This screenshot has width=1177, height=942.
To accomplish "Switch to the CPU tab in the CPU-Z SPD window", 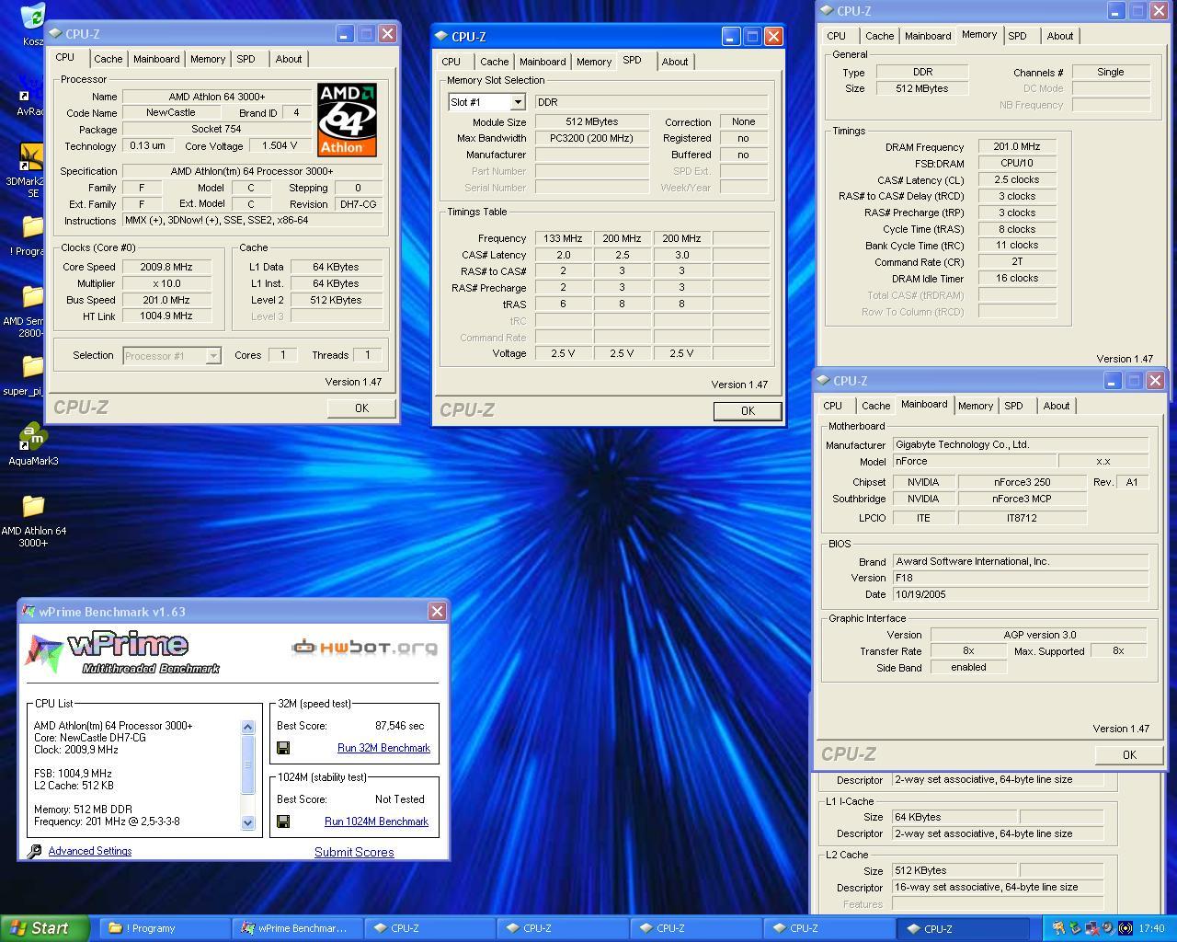I will point(451,62).
